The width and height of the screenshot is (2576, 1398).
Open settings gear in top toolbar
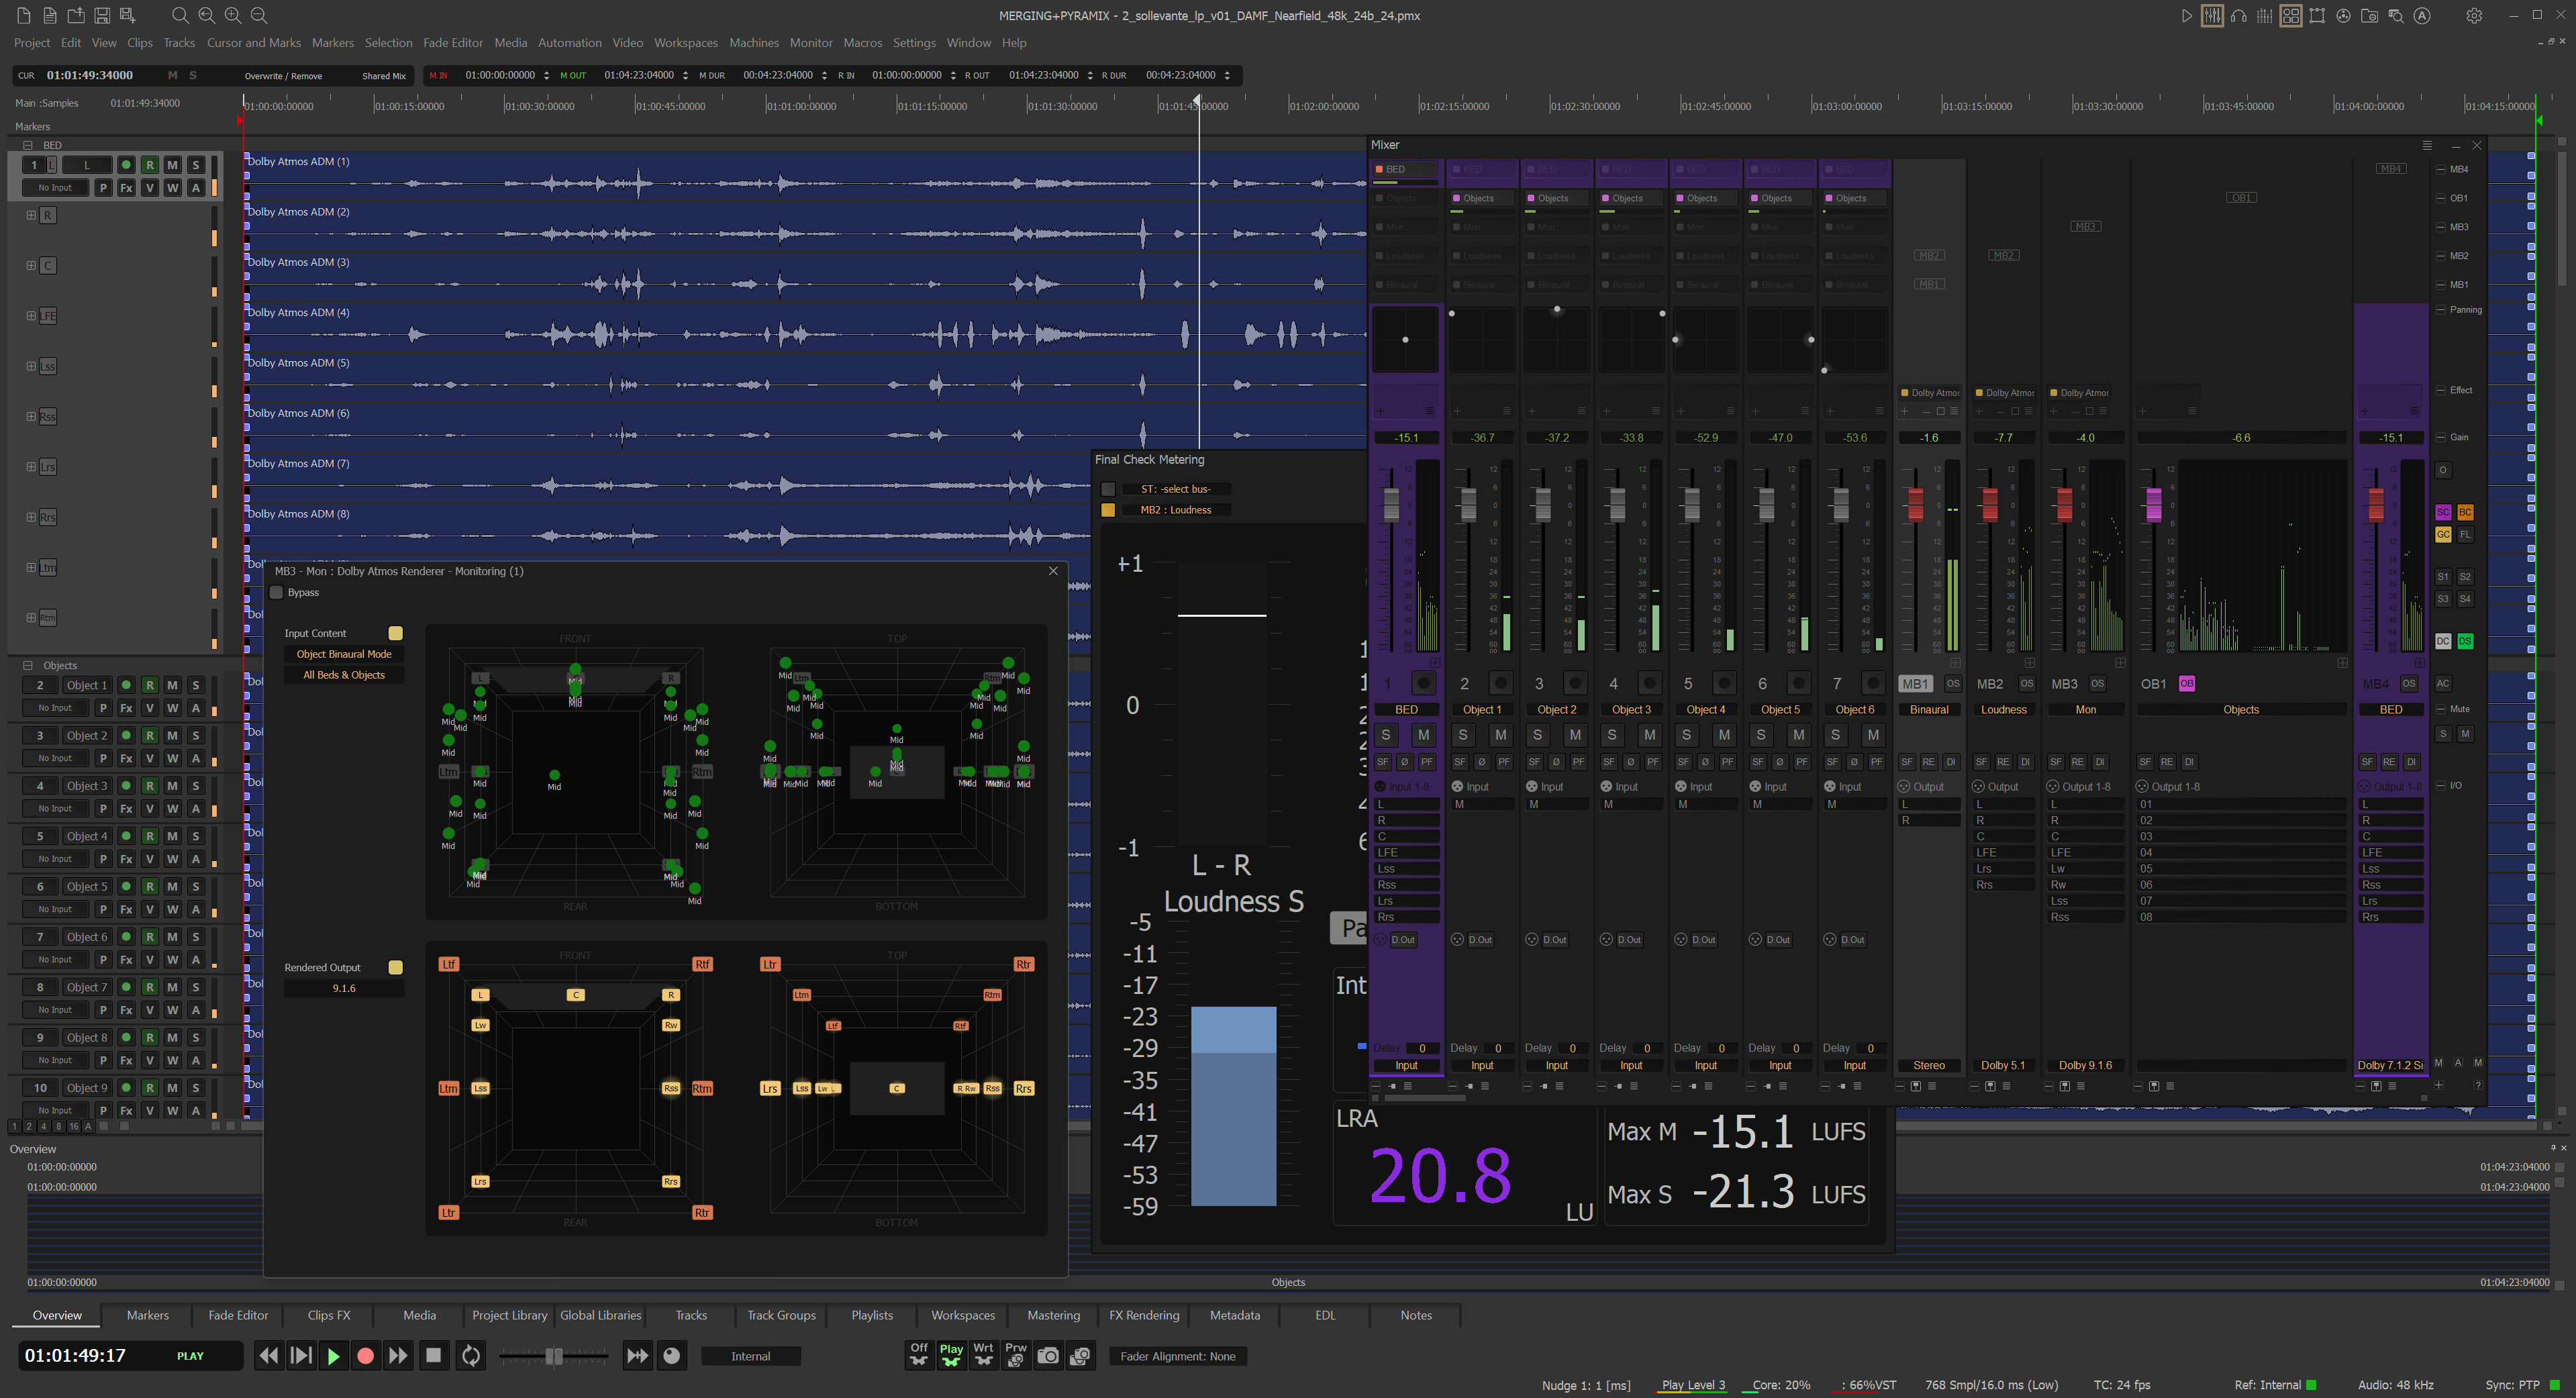click(2473, 15)
